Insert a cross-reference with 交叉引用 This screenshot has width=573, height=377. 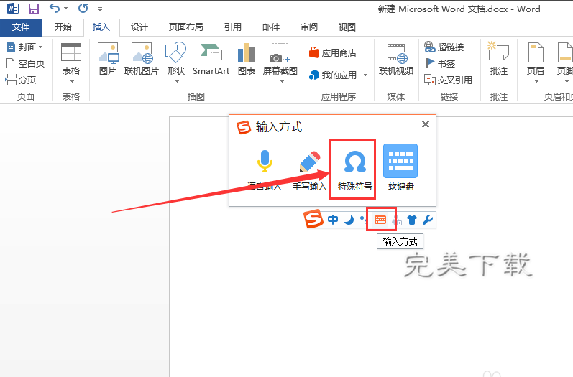(449, 80)
